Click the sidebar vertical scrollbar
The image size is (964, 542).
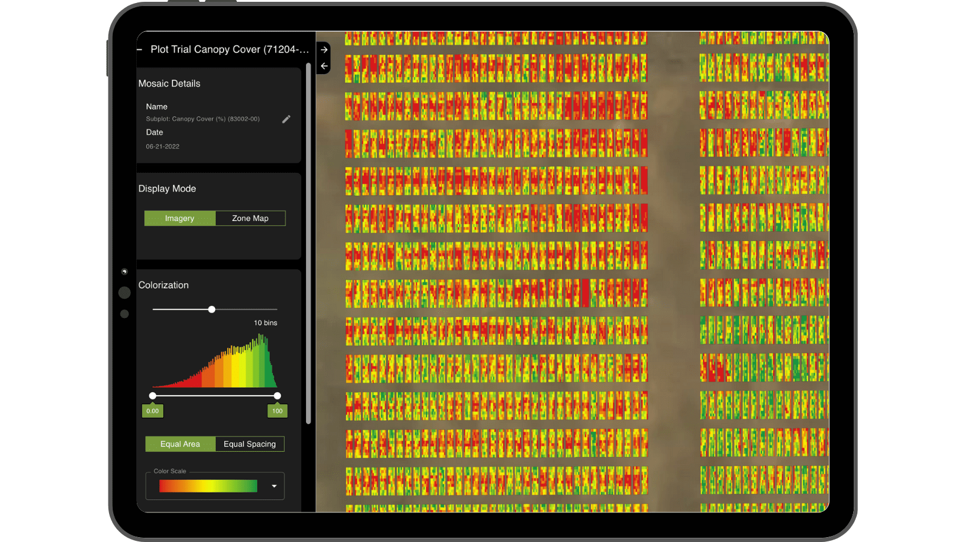click(308, 243)
